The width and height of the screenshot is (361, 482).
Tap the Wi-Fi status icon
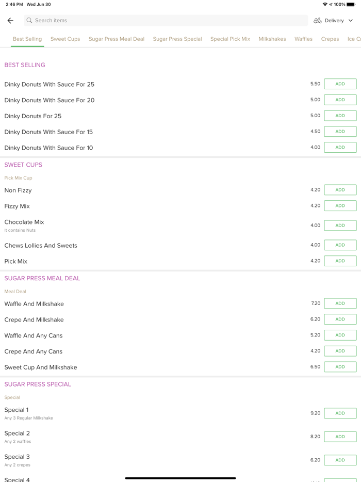pyautogui.click(x=325, y=4)
